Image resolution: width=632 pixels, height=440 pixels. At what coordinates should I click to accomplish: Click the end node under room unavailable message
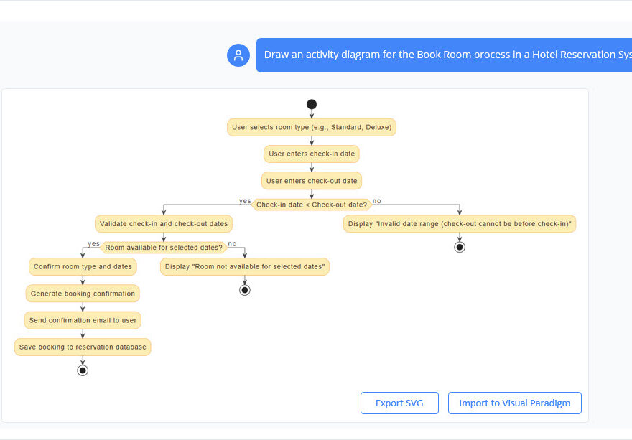pos(244,289)
